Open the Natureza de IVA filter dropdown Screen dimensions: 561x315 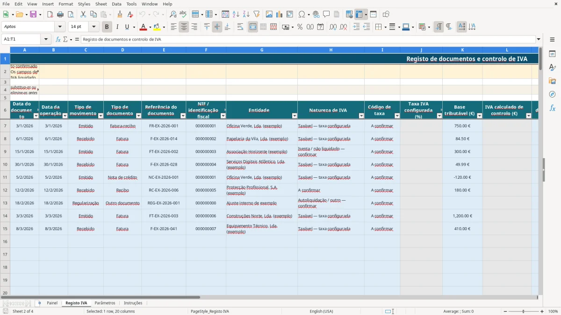(x=361, y=116)
